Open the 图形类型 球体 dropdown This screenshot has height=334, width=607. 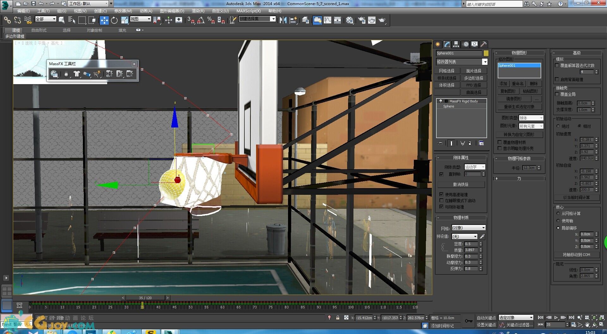[531, 118]
